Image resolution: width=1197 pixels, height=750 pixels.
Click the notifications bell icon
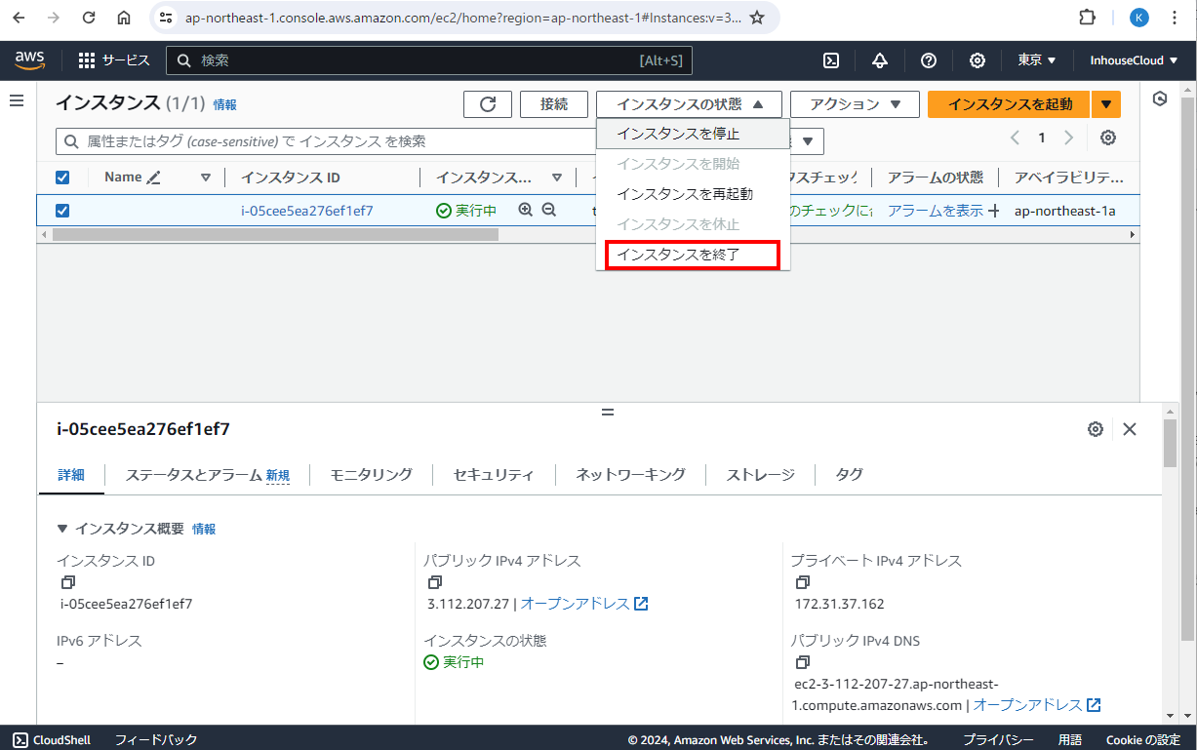tap(880, 60)
